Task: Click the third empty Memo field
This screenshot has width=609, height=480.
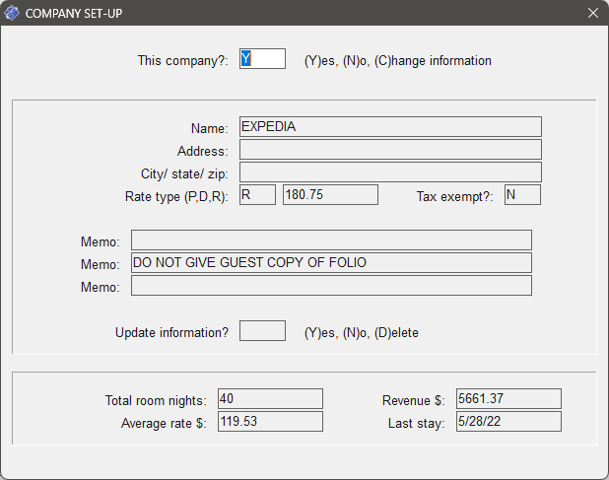Action: pos(331,286)
